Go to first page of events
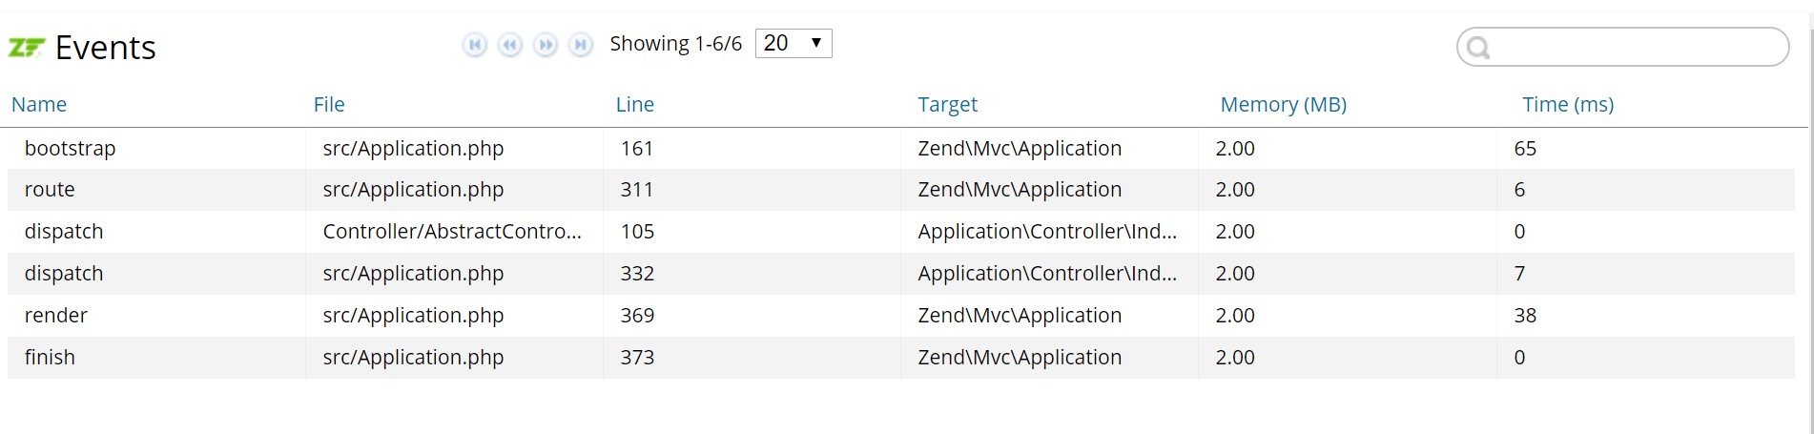 pyautogui.click(x=475, y=45)
